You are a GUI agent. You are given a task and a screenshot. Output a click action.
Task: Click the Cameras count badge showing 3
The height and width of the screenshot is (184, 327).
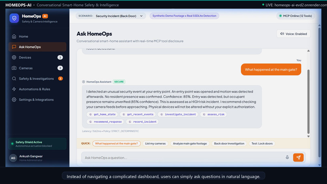pos(60,68)
